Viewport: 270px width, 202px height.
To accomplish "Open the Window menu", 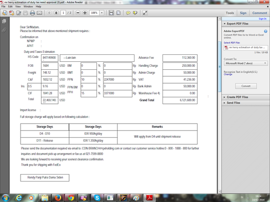I will (28, 6).
